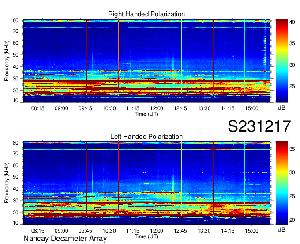The image size is (300, 244).
Task: Click the 80 MHz tick label in bottom plot
Action: tap(15, 143)
